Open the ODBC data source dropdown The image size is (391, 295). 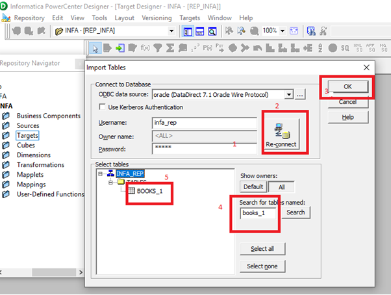coord(289,94)
